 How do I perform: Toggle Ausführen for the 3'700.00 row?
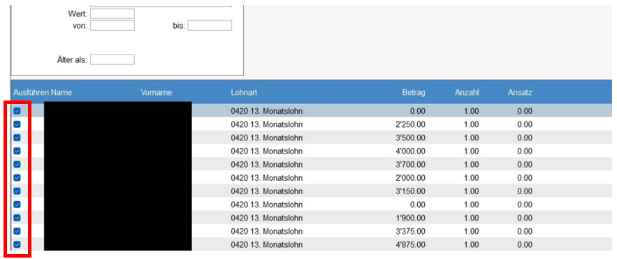pyautogui.click(x=17, y=165)
